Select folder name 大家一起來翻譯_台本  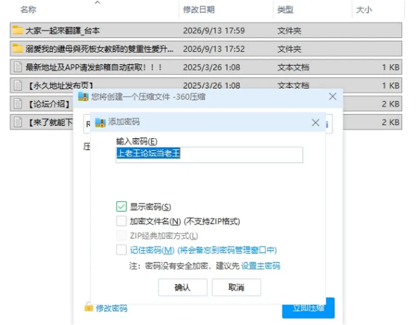[x=62, y=30]
